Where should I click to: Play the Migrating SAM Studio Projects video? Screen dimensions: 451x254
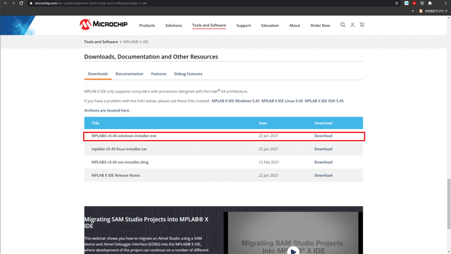pos(293,251)
